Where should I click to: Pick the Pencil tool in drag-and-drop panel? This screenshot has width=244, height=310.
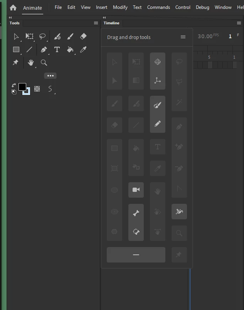pos(158,124)
